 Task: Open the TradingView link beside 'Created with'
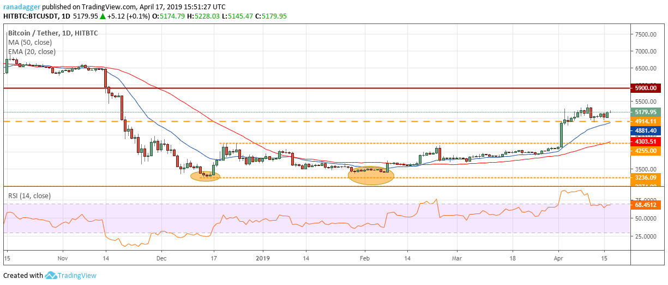pyautogui.click(x=77, y=276)
